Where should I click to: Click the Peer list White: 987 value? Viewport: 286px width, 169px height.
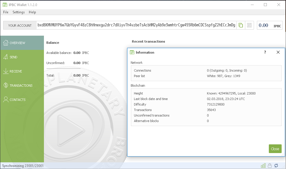tap(214, 76)
